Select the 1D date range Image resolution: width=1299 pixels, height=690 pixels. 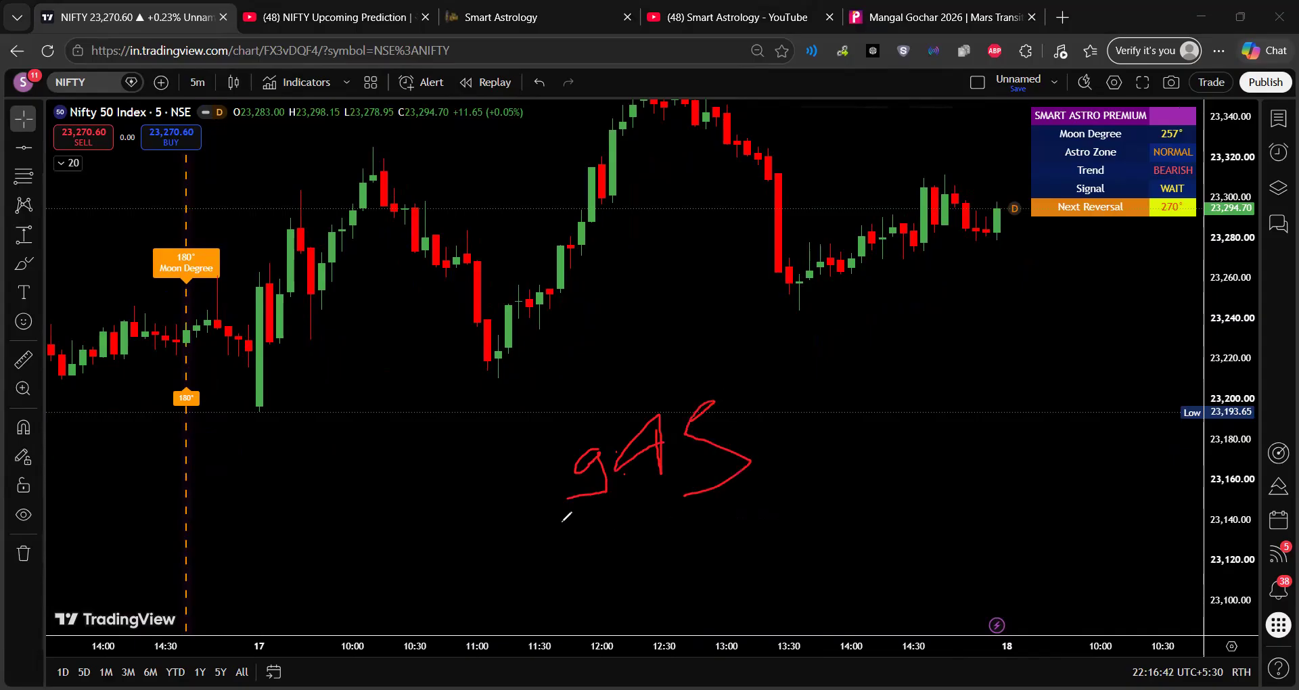click(x=63, y=672)
